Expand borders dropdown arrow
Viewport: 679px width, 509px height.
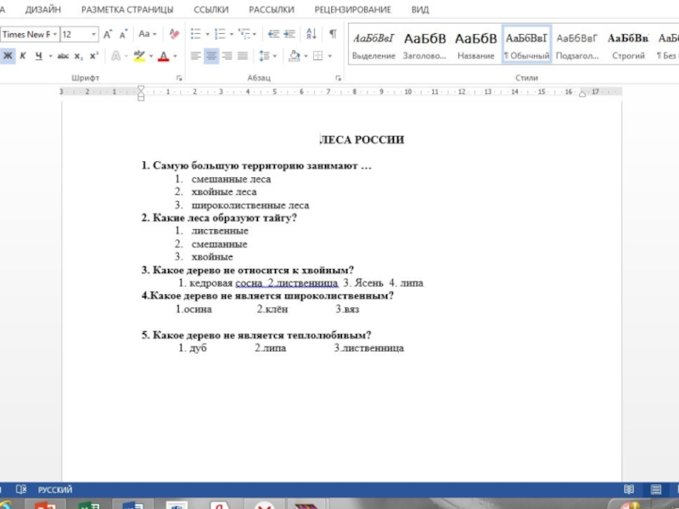click(x=329, y=56)
